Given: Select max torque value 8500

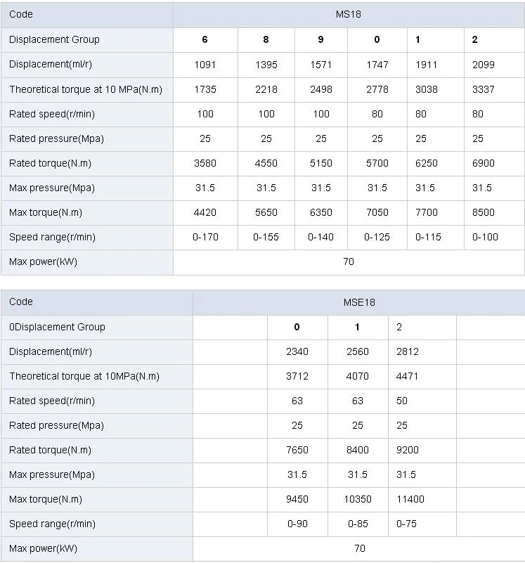Looking at the screenshot, I should pyautogui.click(x=484, y=212).
